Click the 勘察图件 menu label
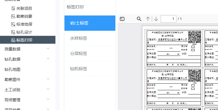 [12, 80]
